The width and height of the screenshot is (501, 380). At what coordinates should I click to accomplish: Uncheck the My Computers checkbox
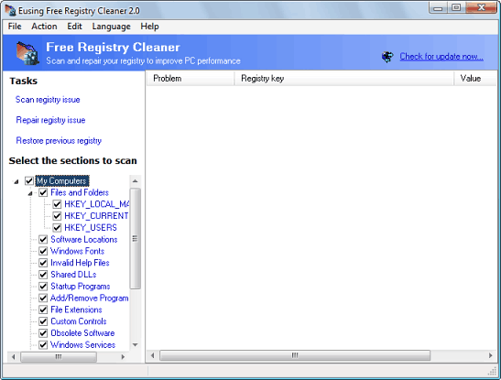(29, 180)
